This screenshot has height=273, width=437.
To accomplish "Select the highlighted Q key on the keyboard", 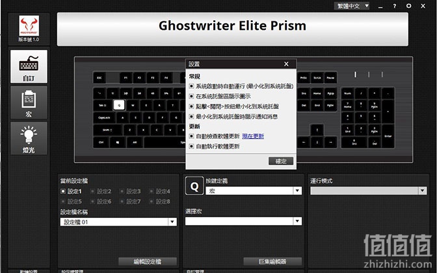I will pyautogui.click(x=119, y=105).
